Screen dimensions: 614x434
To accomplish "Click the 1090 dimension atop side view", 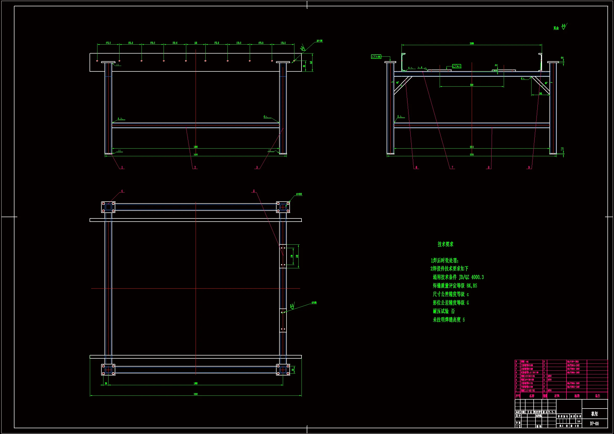I will (x=471, y=43).
